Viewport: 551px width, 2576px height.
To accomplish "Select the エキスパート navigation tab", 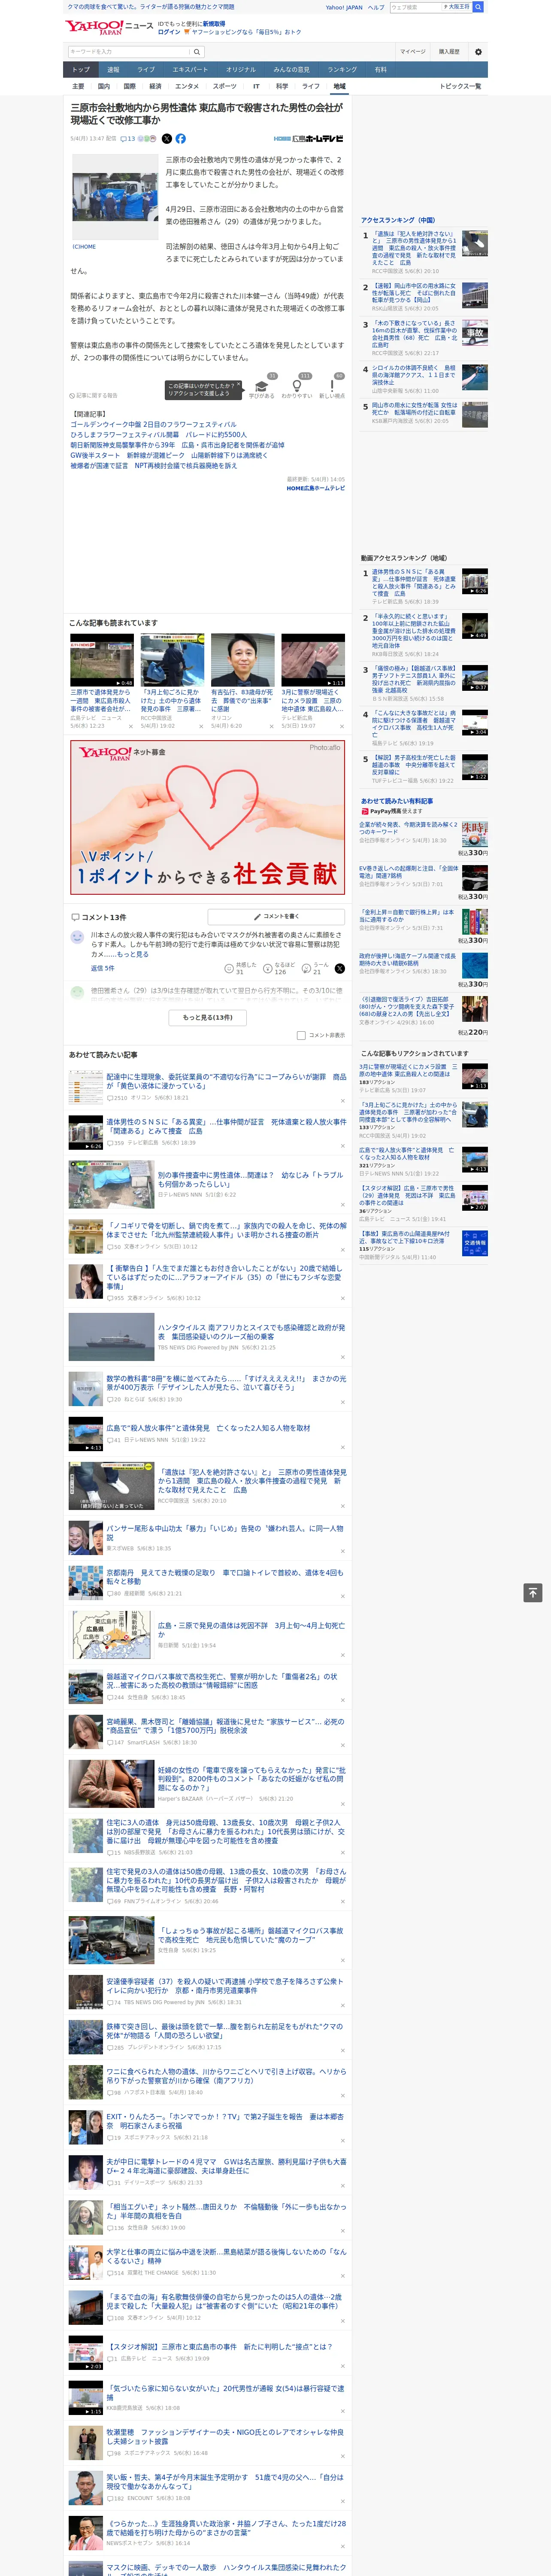I will (190, 70).
